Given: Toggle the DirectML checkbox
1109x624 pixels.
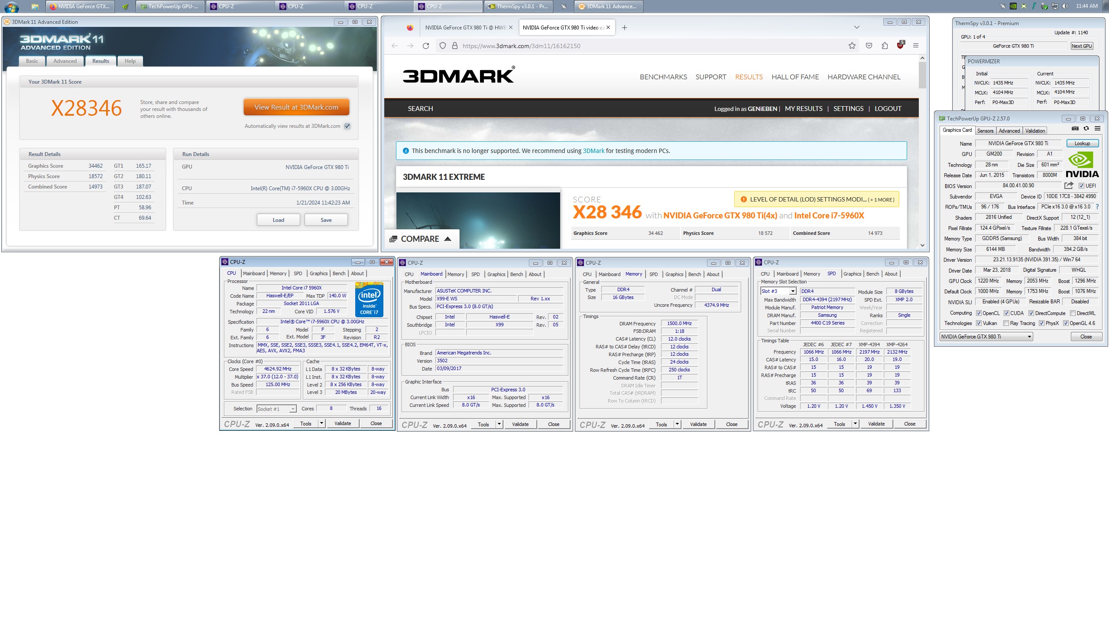Looking at the screenshot, I should tap(1073, 313).
